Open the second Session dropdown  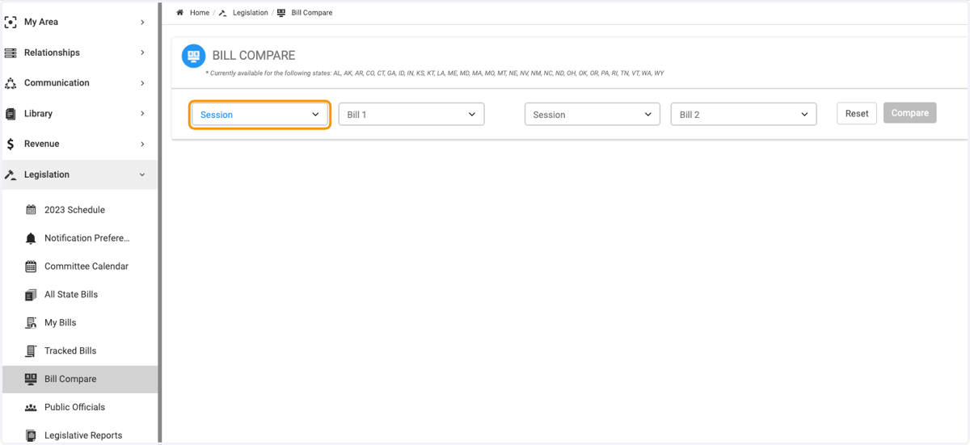(593, 115)
